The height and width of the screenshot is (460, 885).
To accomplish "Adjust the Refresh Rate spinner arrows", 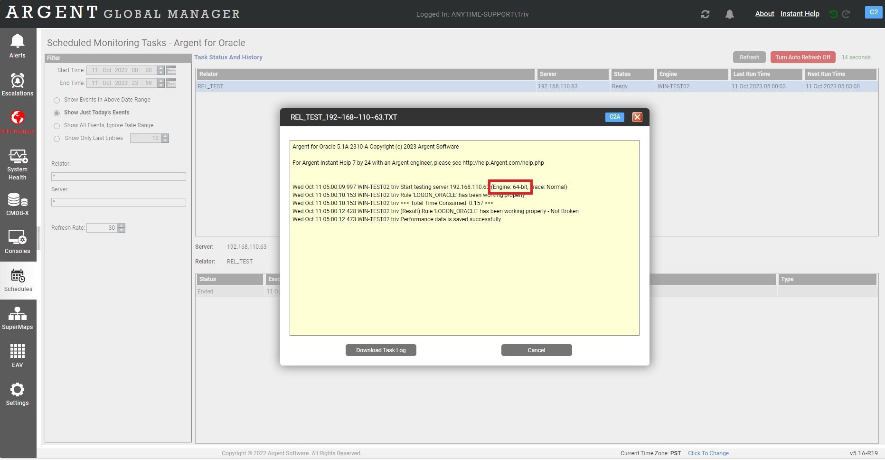I will pyautogui.click(x=122, y=228).
